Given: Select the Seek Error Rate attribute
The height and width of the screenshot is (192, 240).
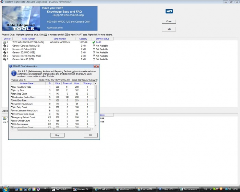Looking at the screenshot, I should point(52,100).
